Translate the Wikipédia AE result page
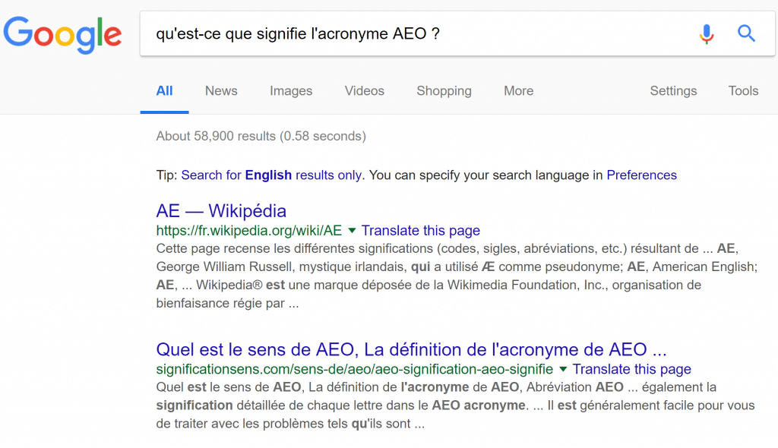The width and height of the screenshot is (778, 448). pos(421,231)
